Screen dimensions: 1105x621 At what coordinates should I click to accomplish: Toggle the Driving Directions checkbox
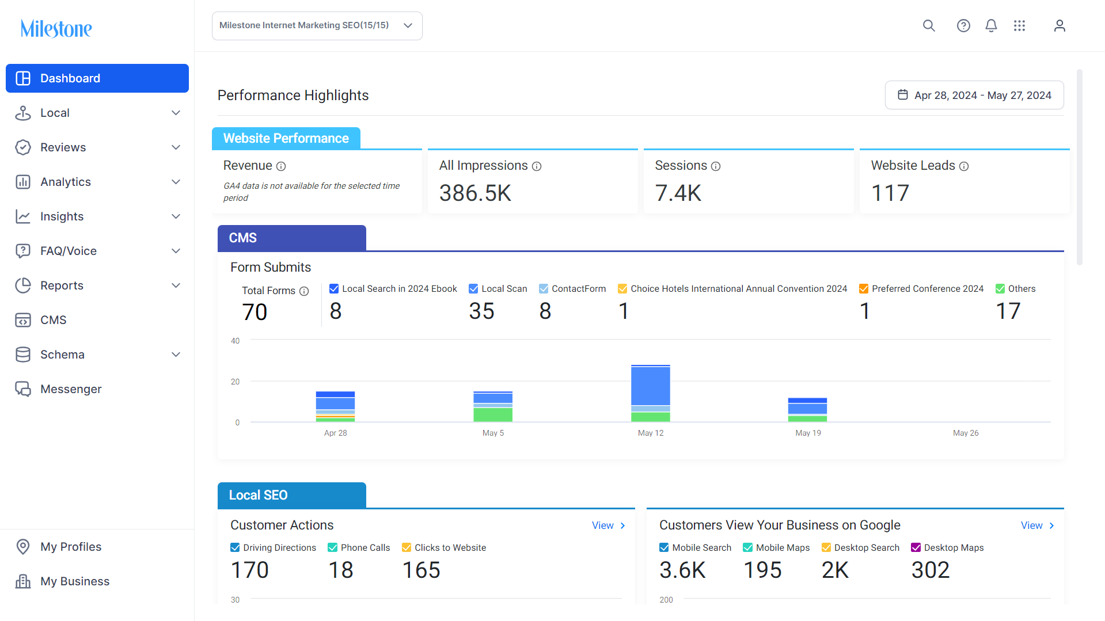click(235, 548)
